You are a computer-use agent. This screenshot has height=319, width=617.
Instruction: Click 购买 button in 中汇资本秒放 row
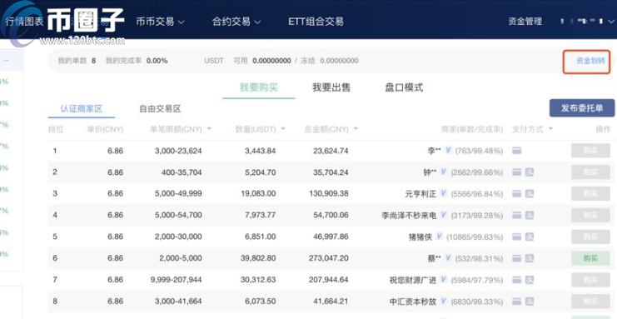tap(590, 302)
